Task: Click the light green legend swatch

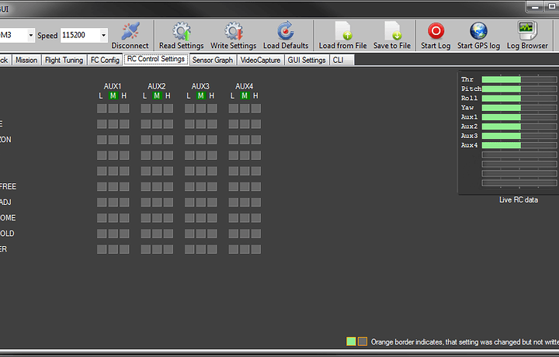Action: (351, 341)
